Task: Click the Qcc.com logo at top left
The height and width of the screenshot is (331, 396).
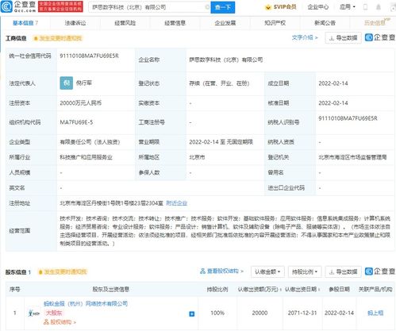Action: coord(18,6)
